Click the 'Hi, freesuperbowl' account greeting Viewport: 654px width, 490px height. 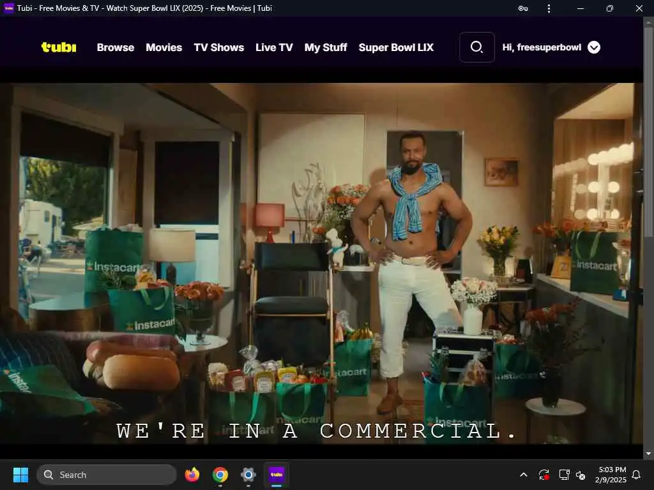coord(542,47)
